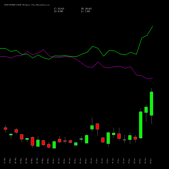Click the green candle above 24 Jun

(x=146, y=110)
